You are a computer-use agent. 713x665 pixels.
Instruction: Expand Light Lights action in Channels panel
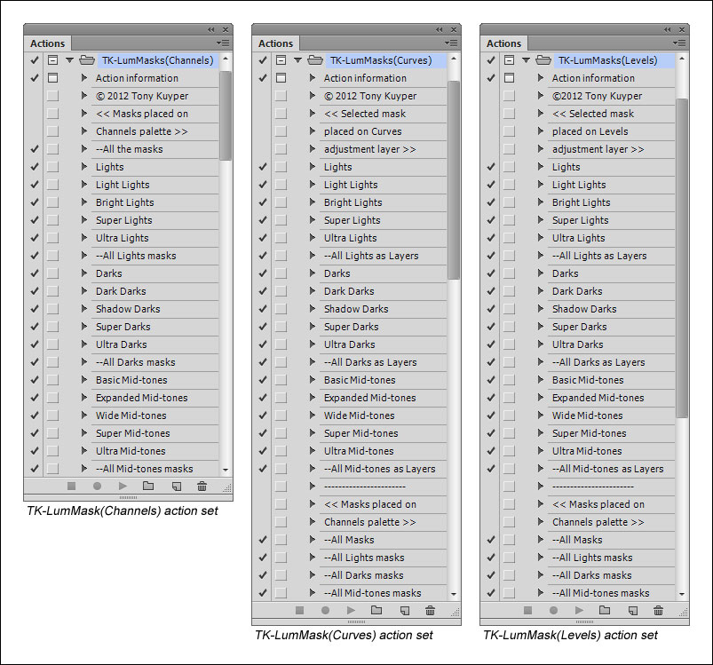coord(84,184)
